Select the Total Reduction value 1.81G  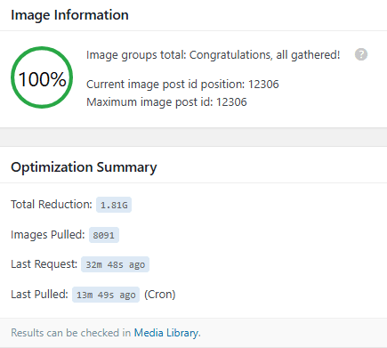(114, 205)
